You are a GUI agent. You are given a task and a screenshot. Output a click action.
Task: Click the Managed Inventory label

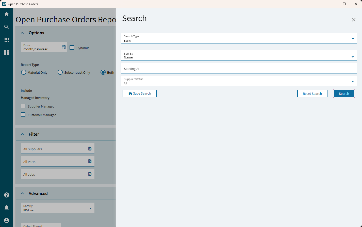pyautogui.click(x=35, y=98)
